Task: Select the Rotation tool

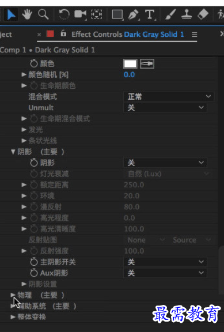Action: (x=64, y=14)
